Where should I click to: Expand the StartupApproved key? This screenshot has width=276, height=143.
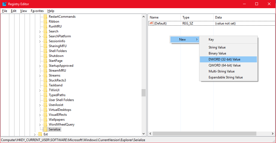click(x=40, y=66)
